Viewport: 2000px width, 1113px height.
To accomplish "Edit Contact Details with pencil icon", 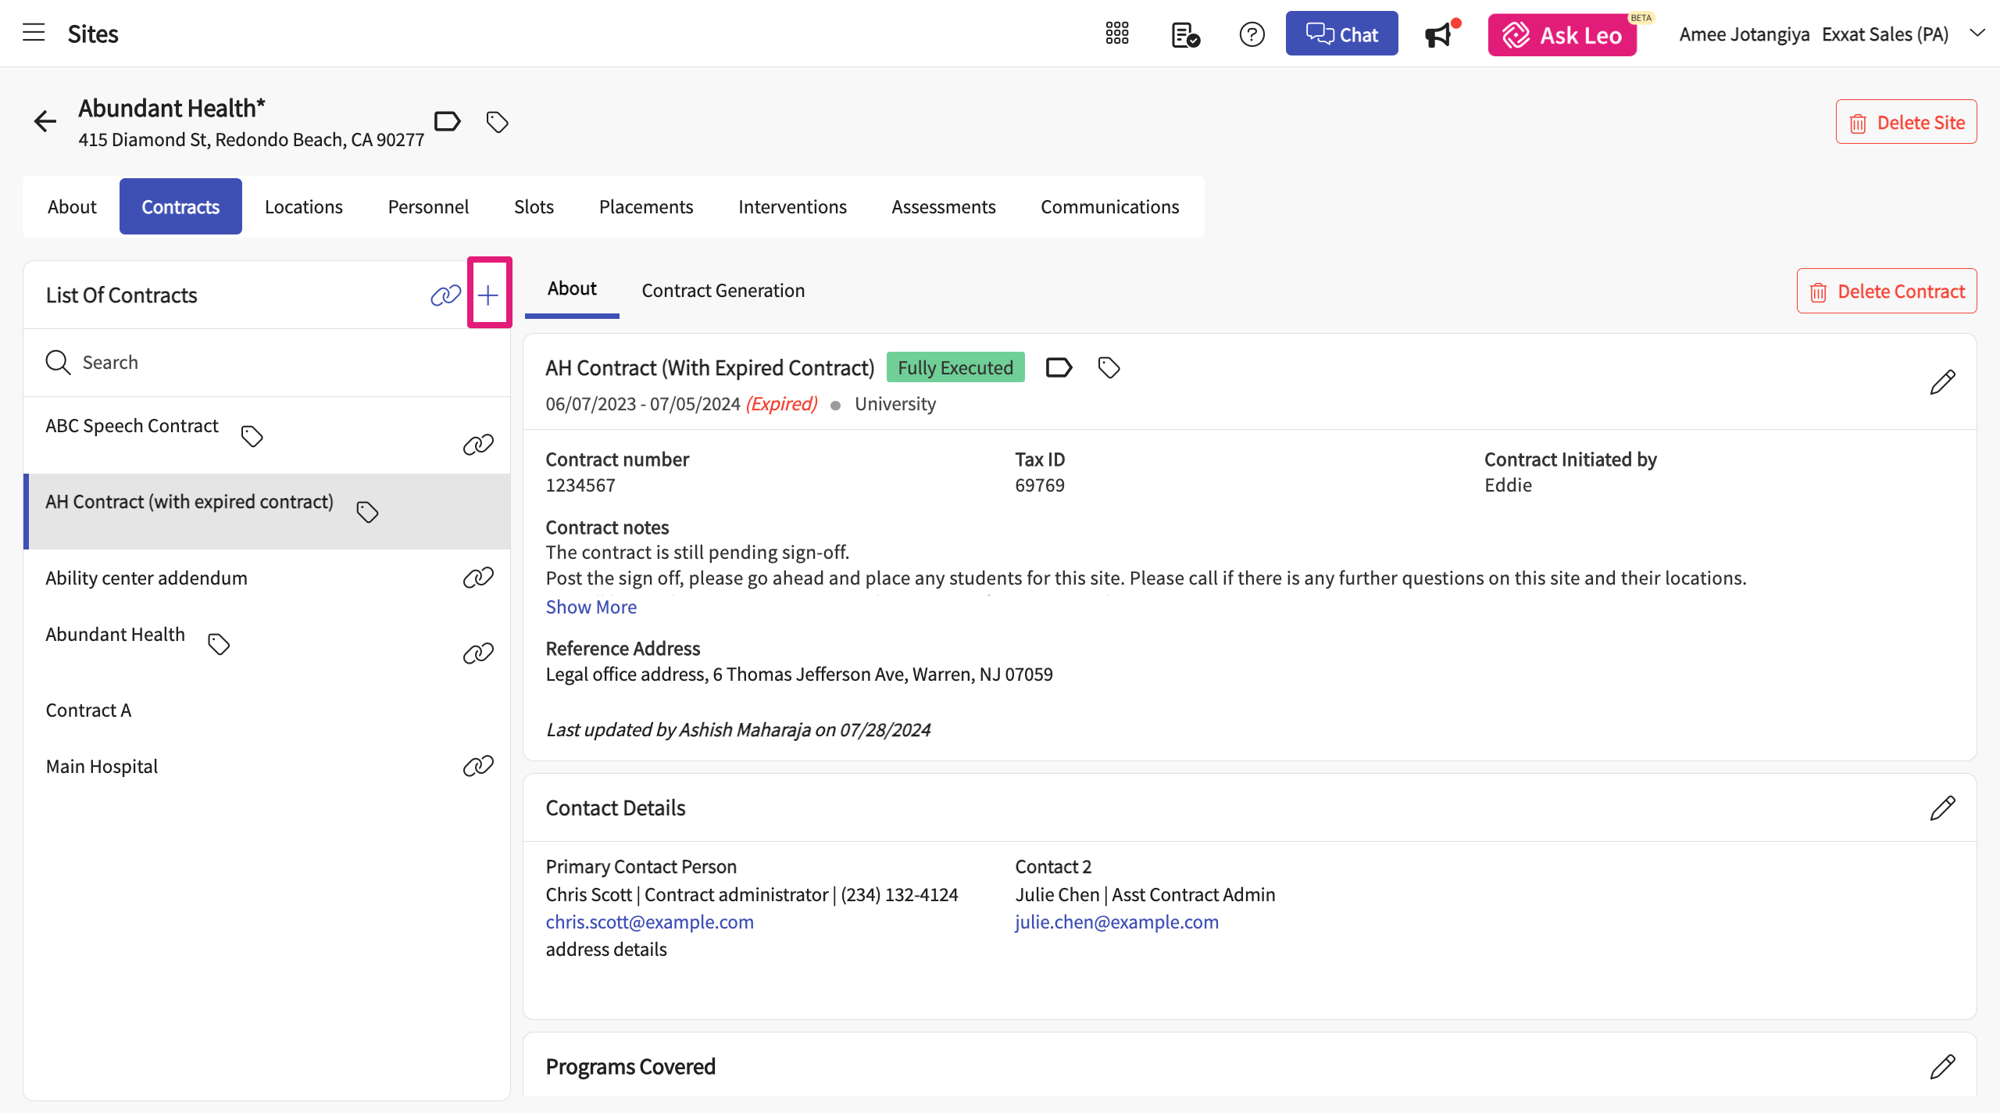I will click(x=1942, y=807).
